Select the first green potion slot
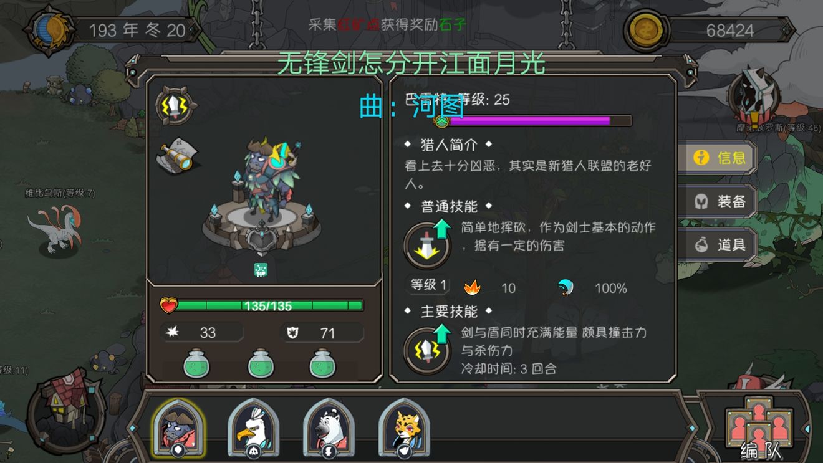 click(197, 363)
